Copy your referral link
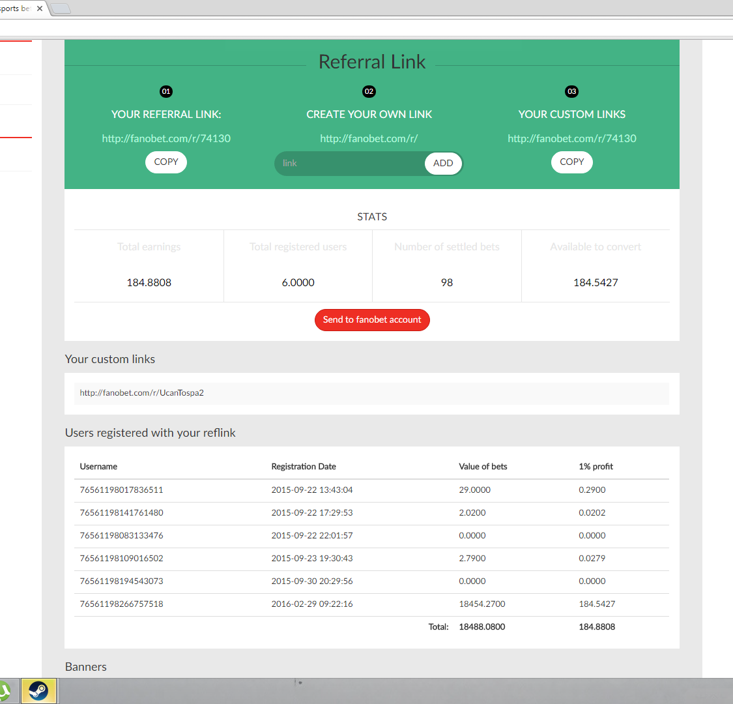The image size is (733, 704). 166,162
